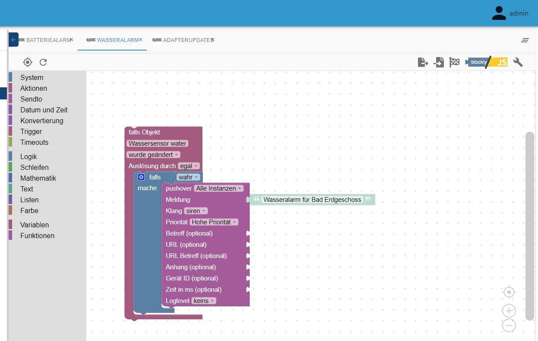Open the 'wahr' boolean dropdown
This screenshot has height=341, width=538.
[188, 177]
